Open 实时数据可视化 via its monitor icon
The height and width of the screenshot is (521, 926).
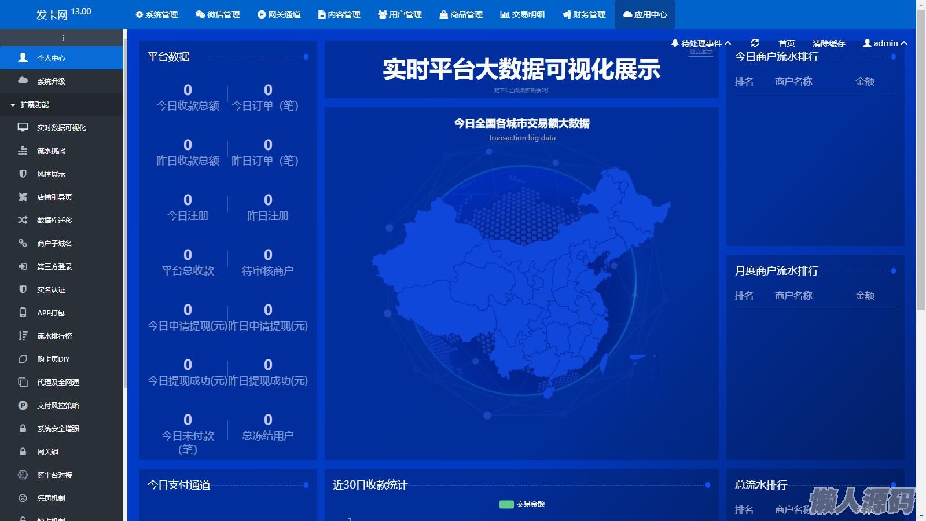click(x=23, y=127)
